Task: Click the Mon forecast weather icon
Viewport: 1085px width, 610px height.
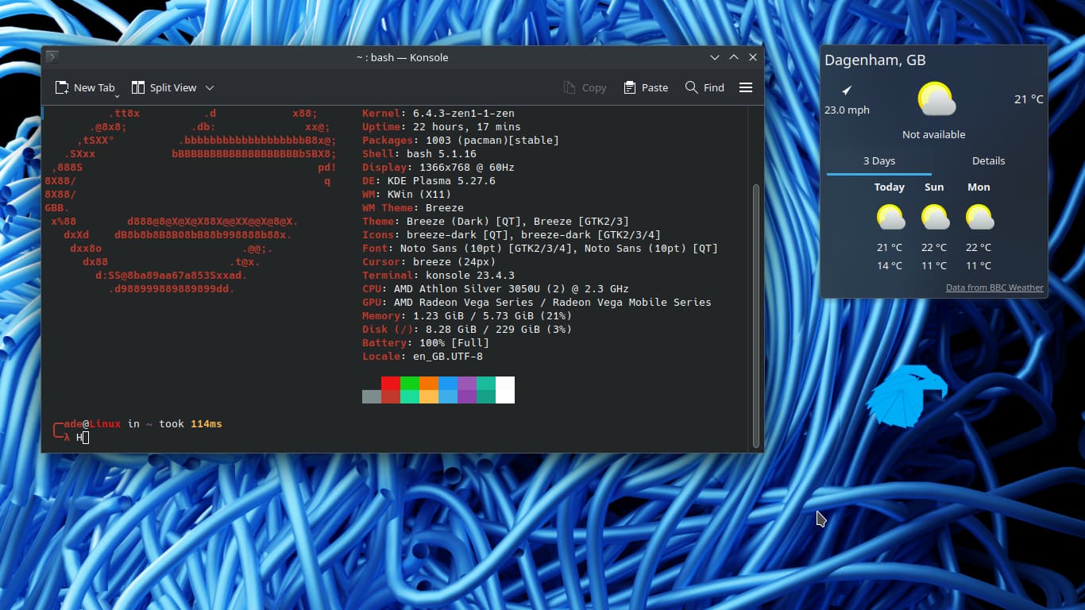Action: point(979,218)
